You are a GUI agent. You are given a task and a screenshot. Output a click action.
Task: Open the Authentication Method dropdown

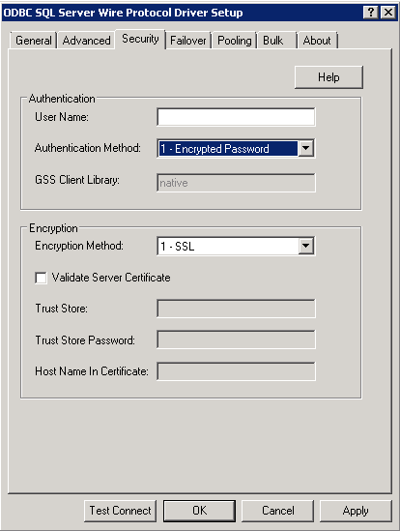click(x=306, y=148)
